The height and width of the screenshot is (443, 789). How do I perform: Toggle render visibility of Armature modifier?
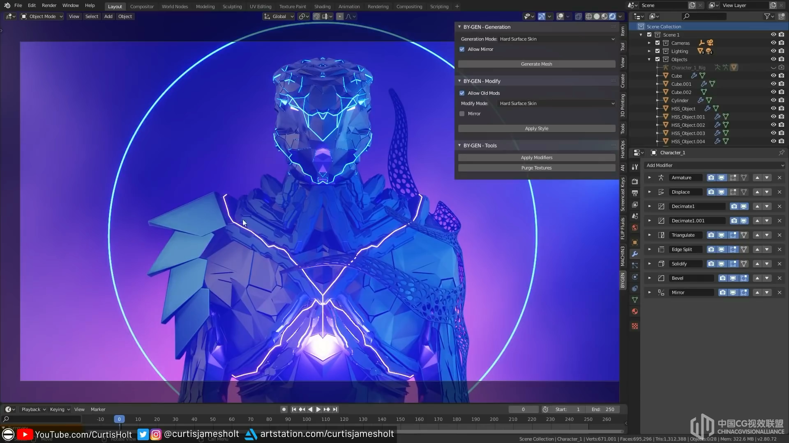[x=711, y=178]
